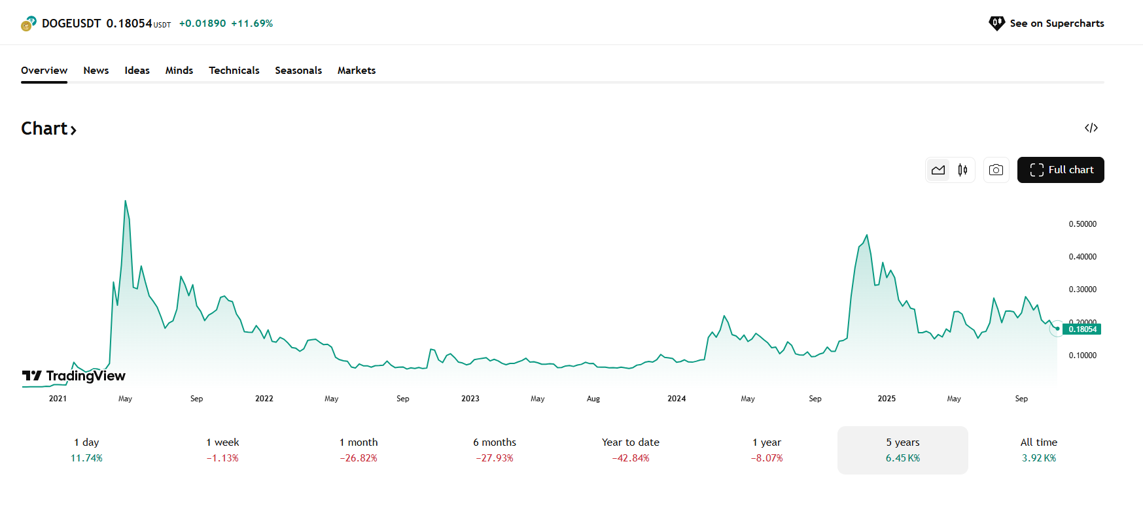This screenshot has width=1143, height=517.
Task: Select the 1 month range
Action: [x=359, y=450]
